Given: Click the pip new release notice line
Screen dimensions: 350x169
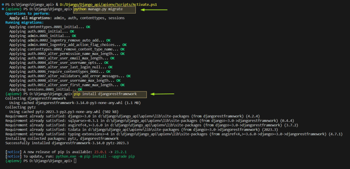Looking at the screenshot, I should [66, 152].
